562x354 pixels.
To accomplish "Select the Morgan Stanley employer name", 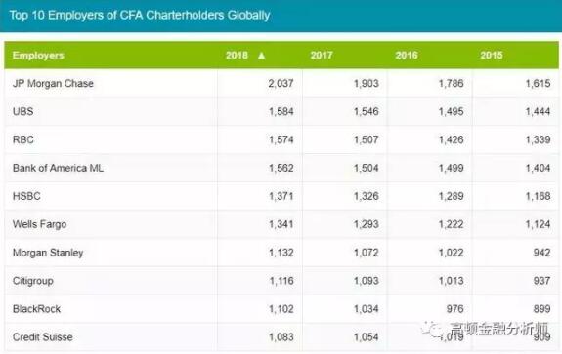I will click(48, 253).
